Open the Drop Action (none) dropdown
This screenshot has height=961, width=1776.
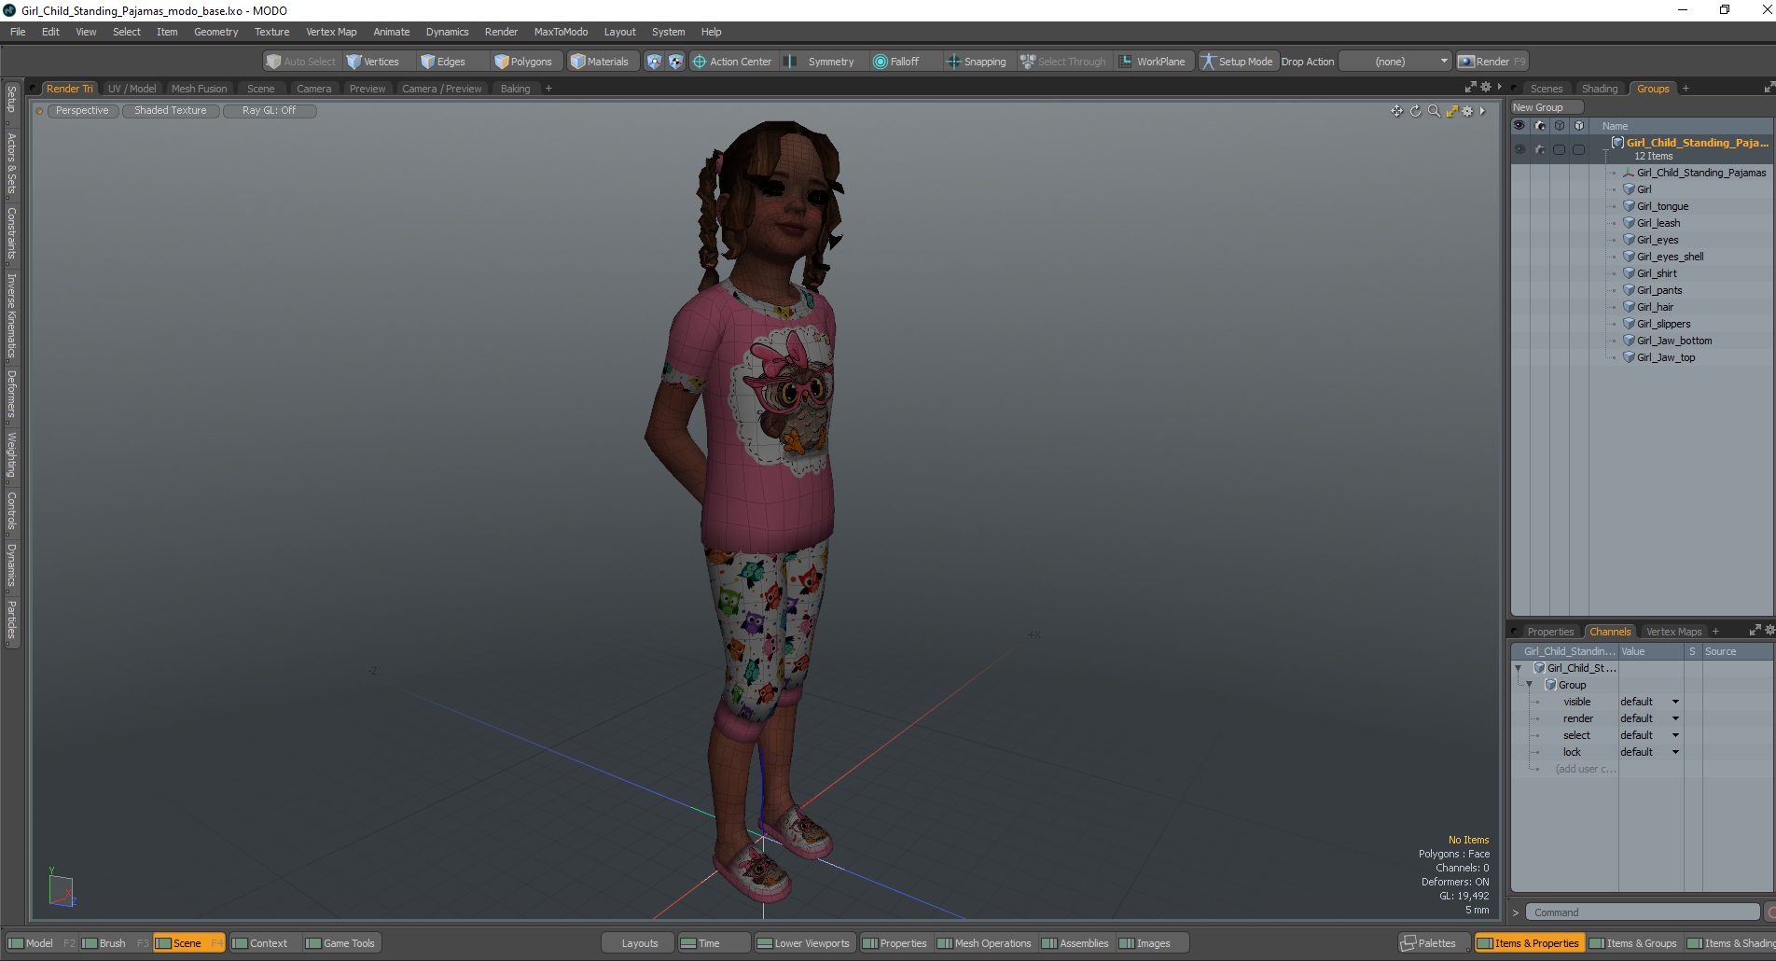(1395, 62)
